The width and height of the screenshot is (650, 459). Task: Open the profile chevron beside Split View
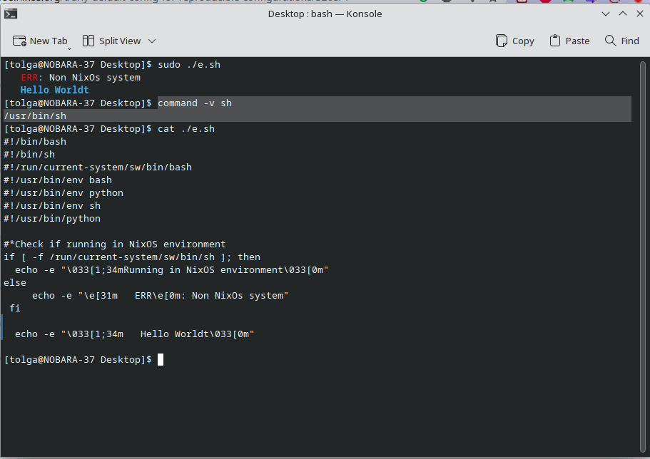[151, 41]
